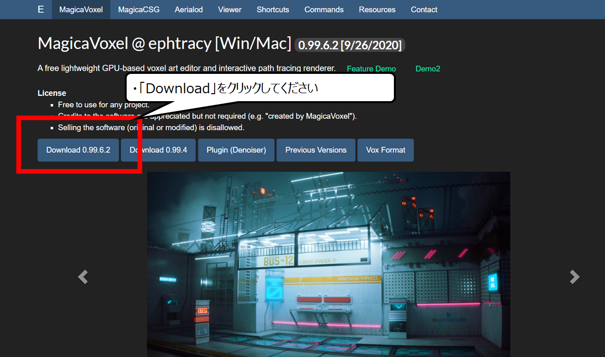Viewport: 605px width, 357px height.
Task: Open the MagicaVoxel nav tab
Action: pos(81,9)
